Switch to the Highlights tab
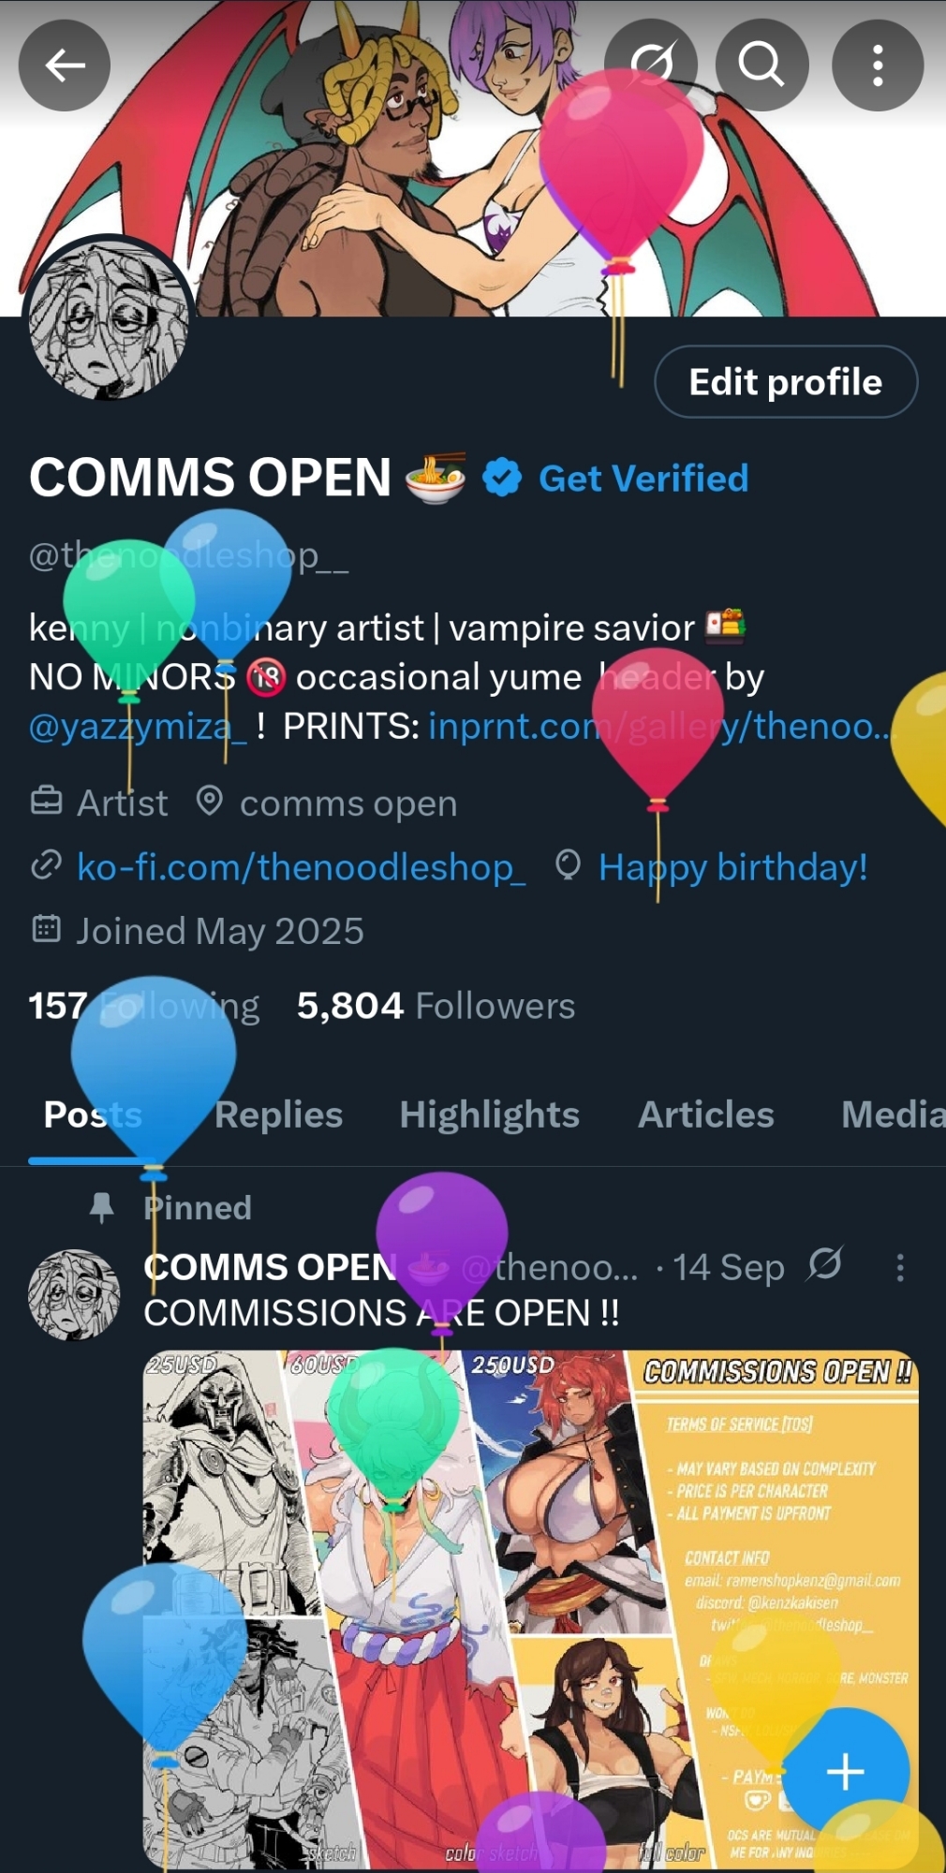Image resolution: width=946 pixels, height=1873 pixels. tap(489, 1114)
